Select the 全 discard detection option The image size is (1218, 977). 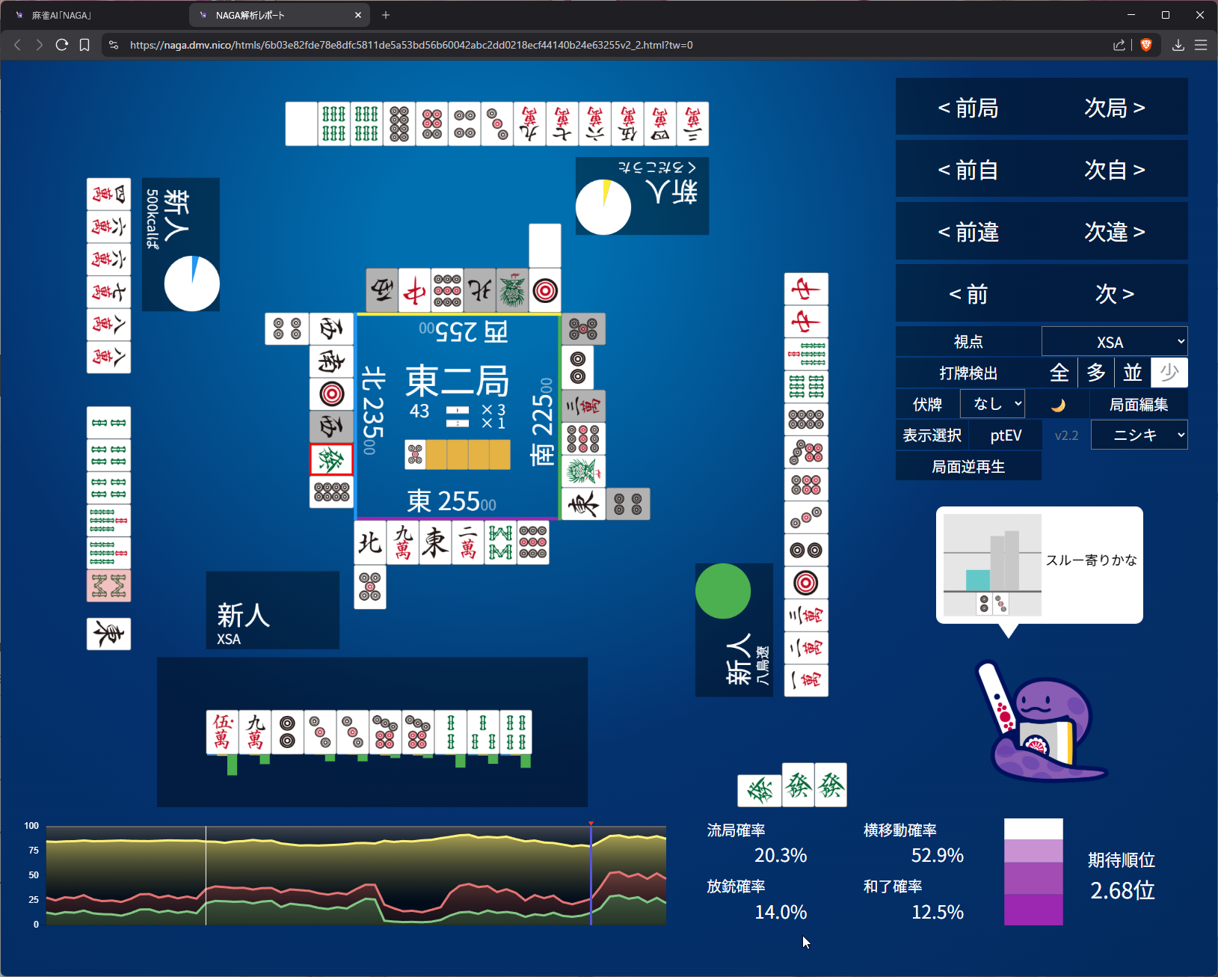[x=1059, y=373]
